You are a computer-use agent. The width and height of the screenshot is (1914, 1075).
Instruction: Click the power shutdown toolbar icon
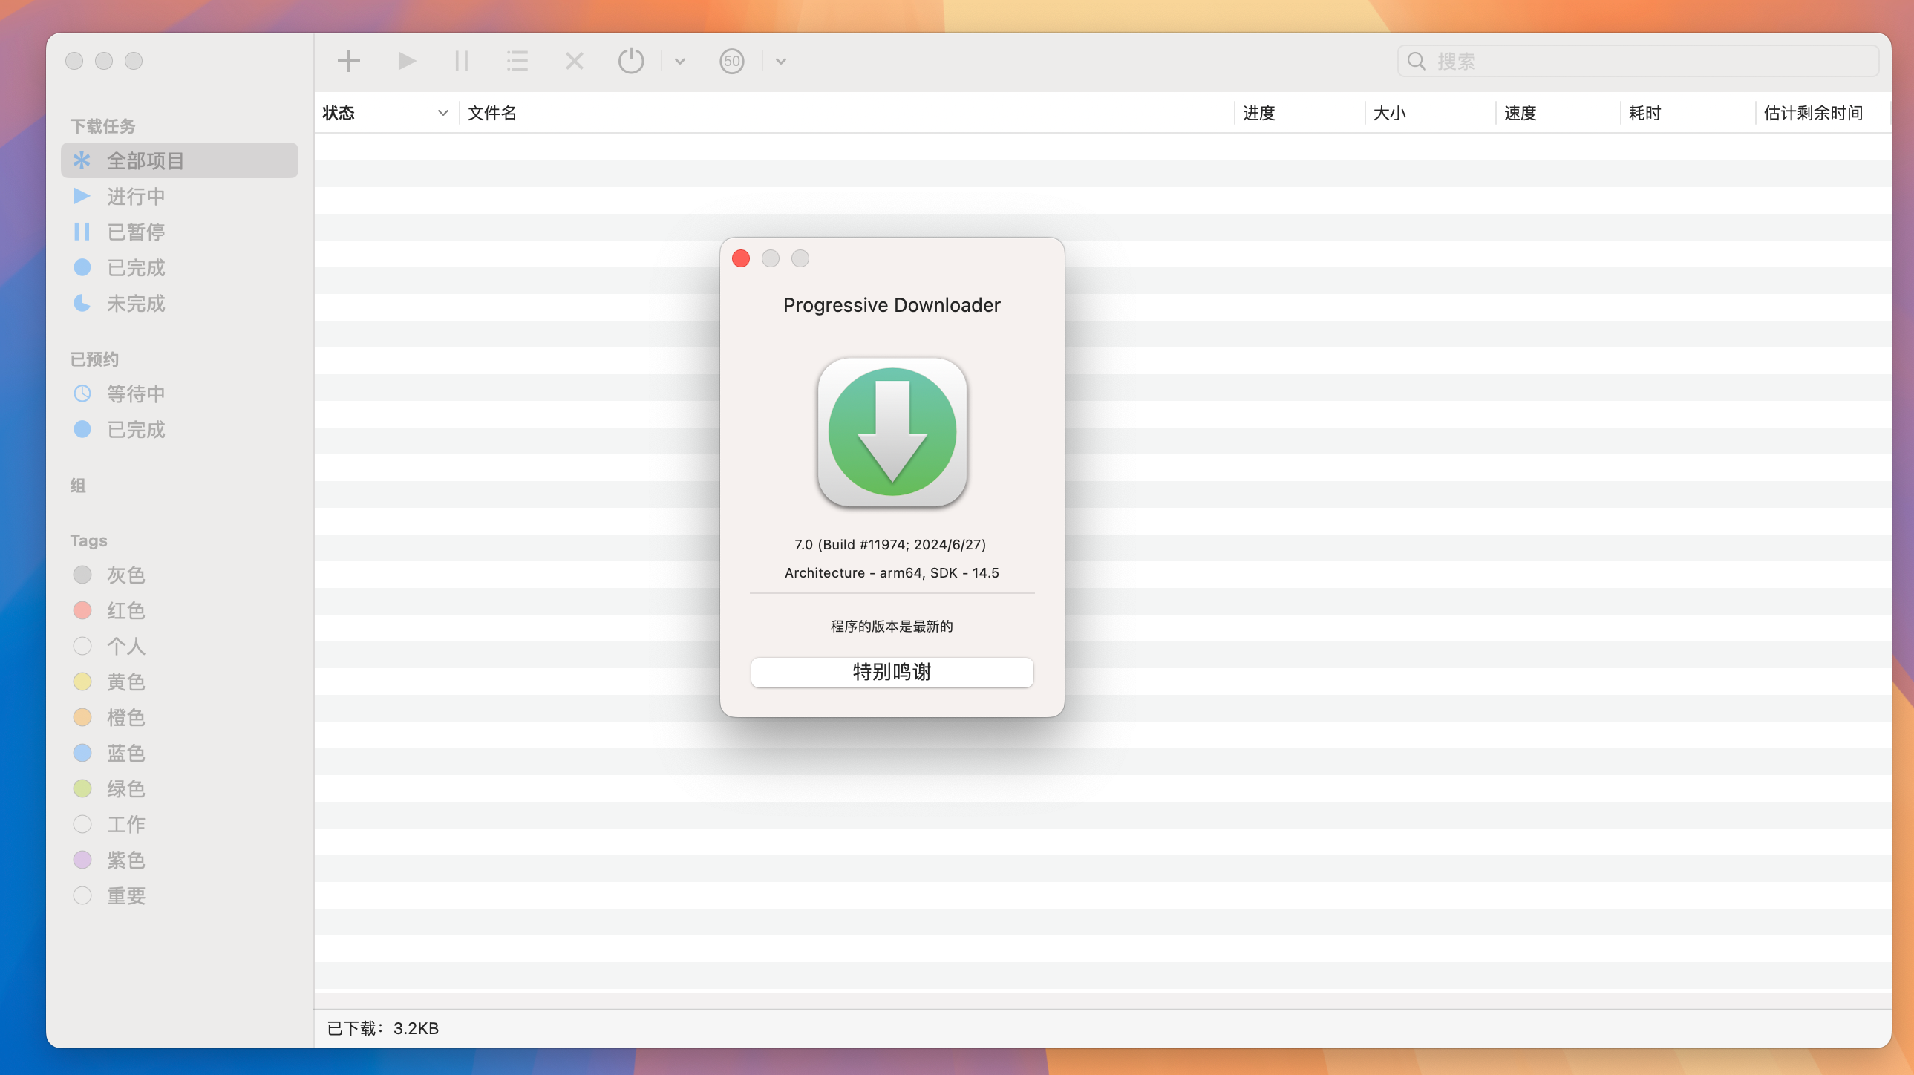(x=631, y=61)
